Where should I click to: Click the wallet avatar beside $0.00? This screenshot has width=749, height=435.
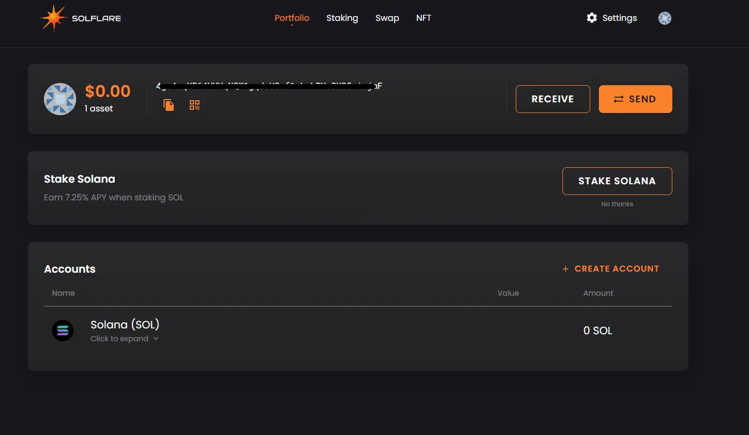pyautogui.click(x=60, y=99)
